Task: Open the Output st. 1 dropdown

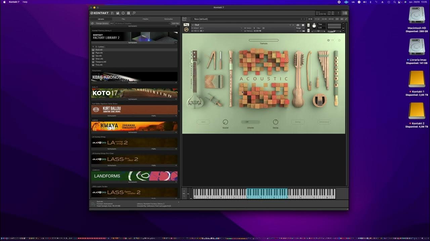Action: tap(217, 28)
